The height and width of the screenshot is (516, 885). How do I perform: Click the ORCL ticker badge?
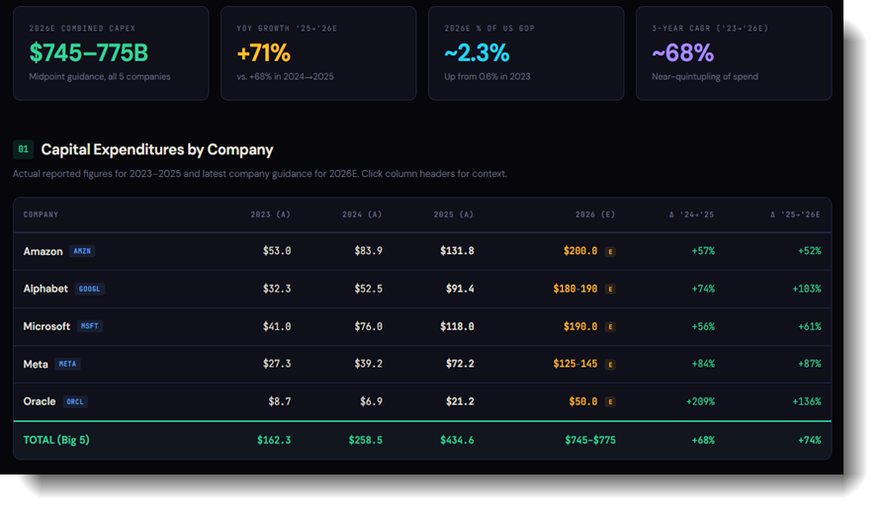[74, 401]
